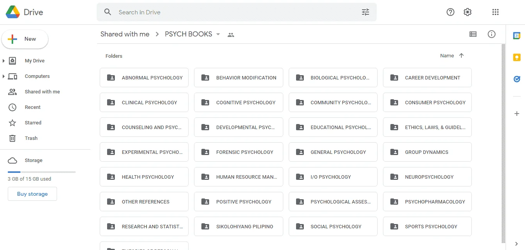The image size is (525, 250).
Task: Click the shared people icon beside PSYCH BOOKS
Action: pos(231,35)
